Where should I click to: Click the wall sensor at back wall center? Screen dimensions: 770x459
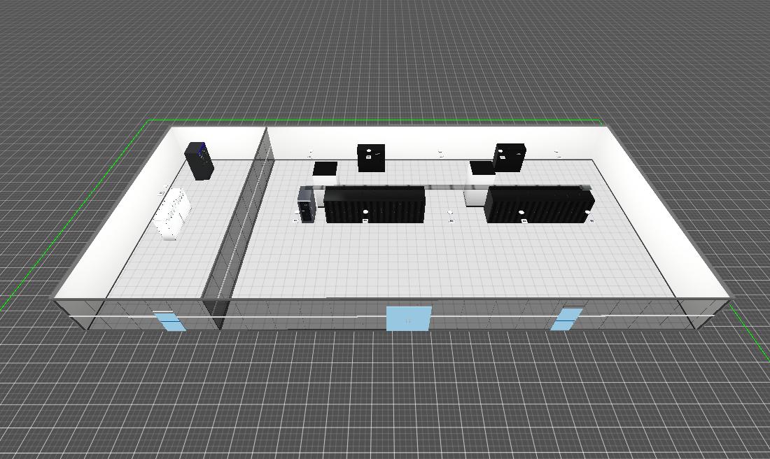tap(440, 153)
